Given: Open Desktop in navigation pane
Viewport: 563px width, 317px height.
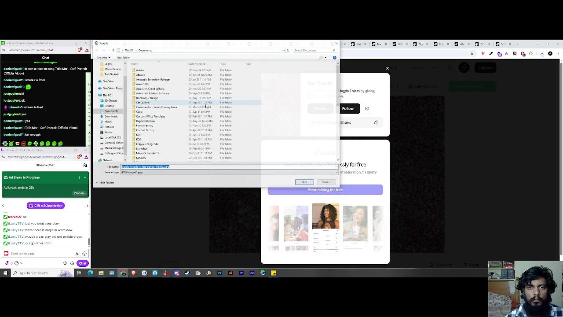Looking at the screenshot, I should coord(109,106).
